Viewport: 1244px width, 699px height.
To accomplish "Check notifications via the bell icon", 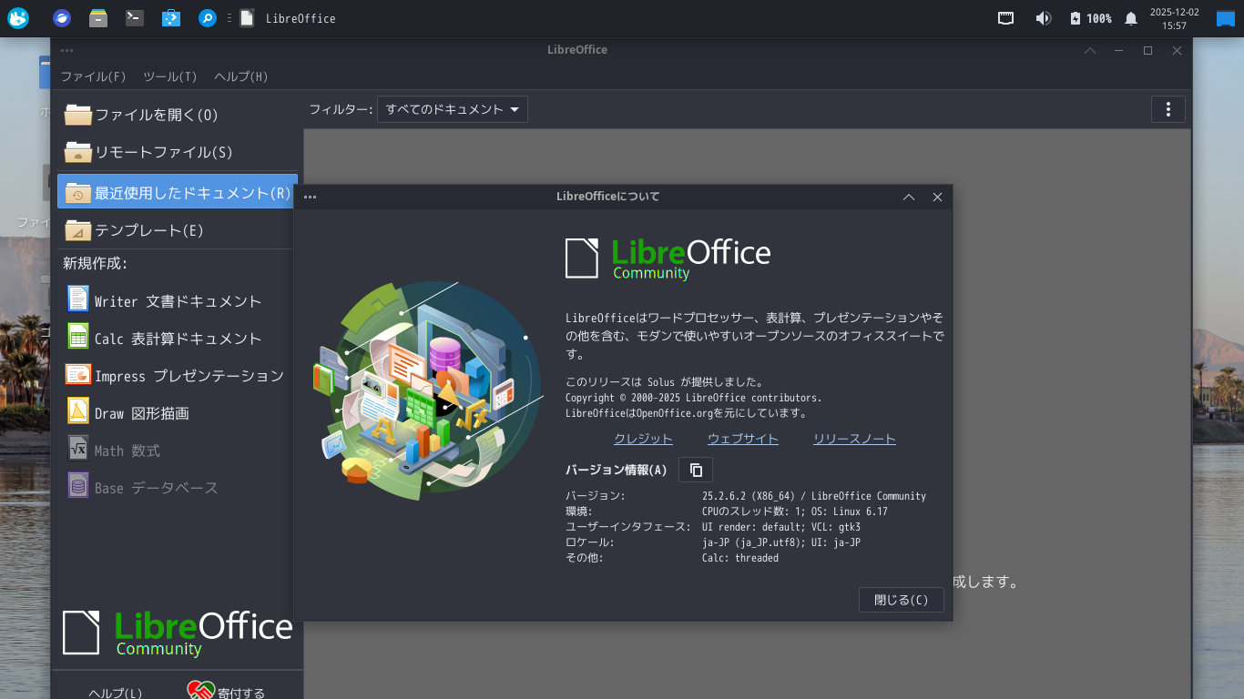I will point(1129,17).
